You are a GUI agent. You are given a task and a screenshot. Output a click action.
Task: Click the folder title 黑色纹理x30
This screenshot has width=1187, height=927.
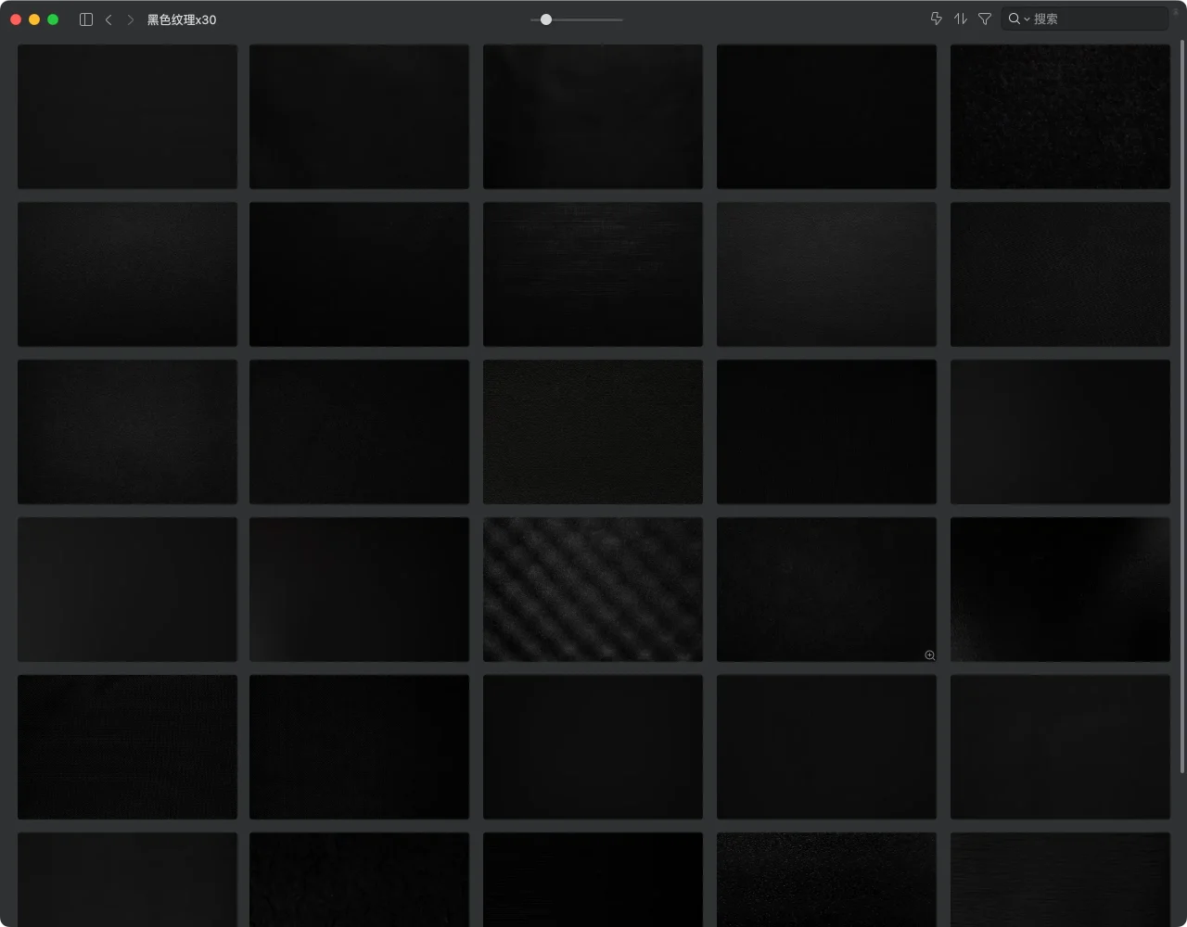pyautogui.click(x=182, y=19)
